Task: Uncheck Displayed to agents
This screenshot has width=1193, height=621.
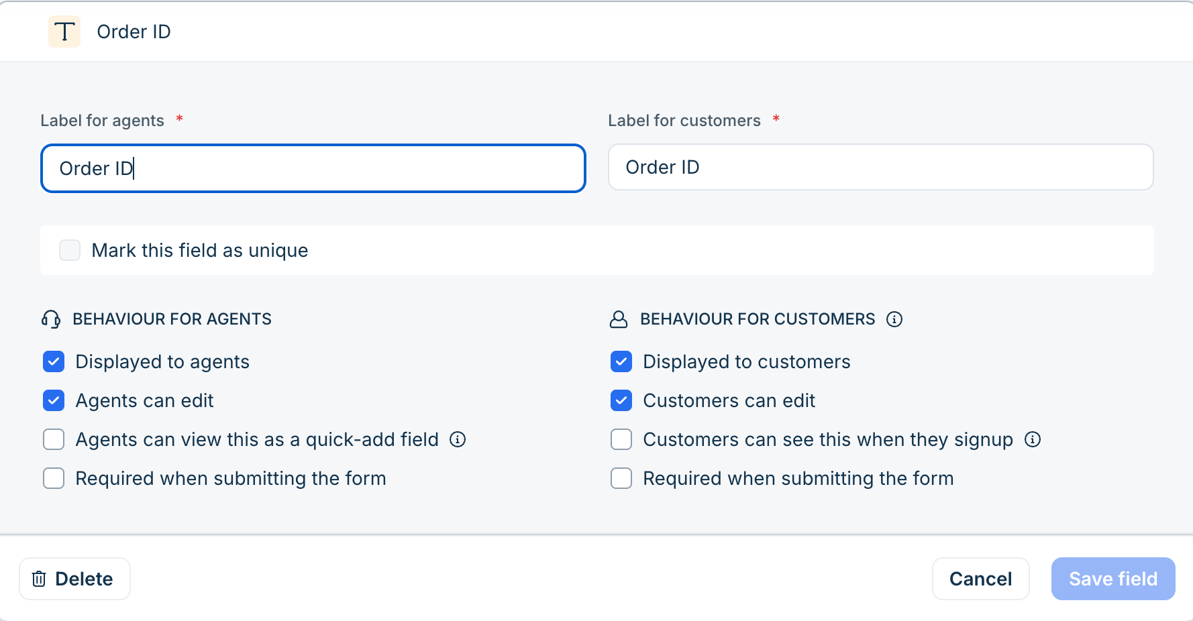Action: 54,361
